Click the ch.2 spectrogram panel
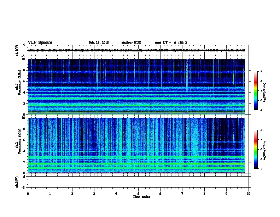Viewport: 280px width, 217px height. coord(136,145)
